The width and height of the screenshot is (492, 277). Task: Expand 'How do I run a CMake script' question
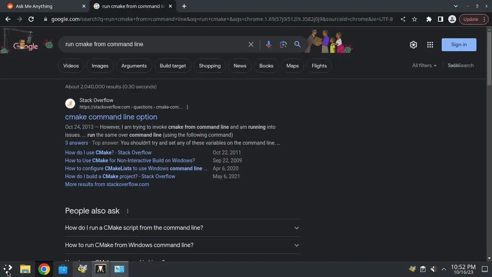183,228
